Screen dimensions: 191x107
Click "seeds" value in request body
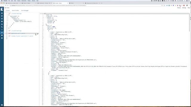click(x=26, y=21)
